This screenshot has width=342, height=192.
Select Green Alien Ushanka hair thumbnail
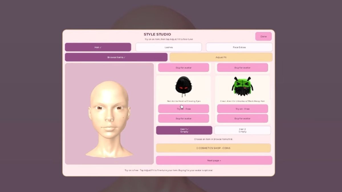[x=242, y=86]
